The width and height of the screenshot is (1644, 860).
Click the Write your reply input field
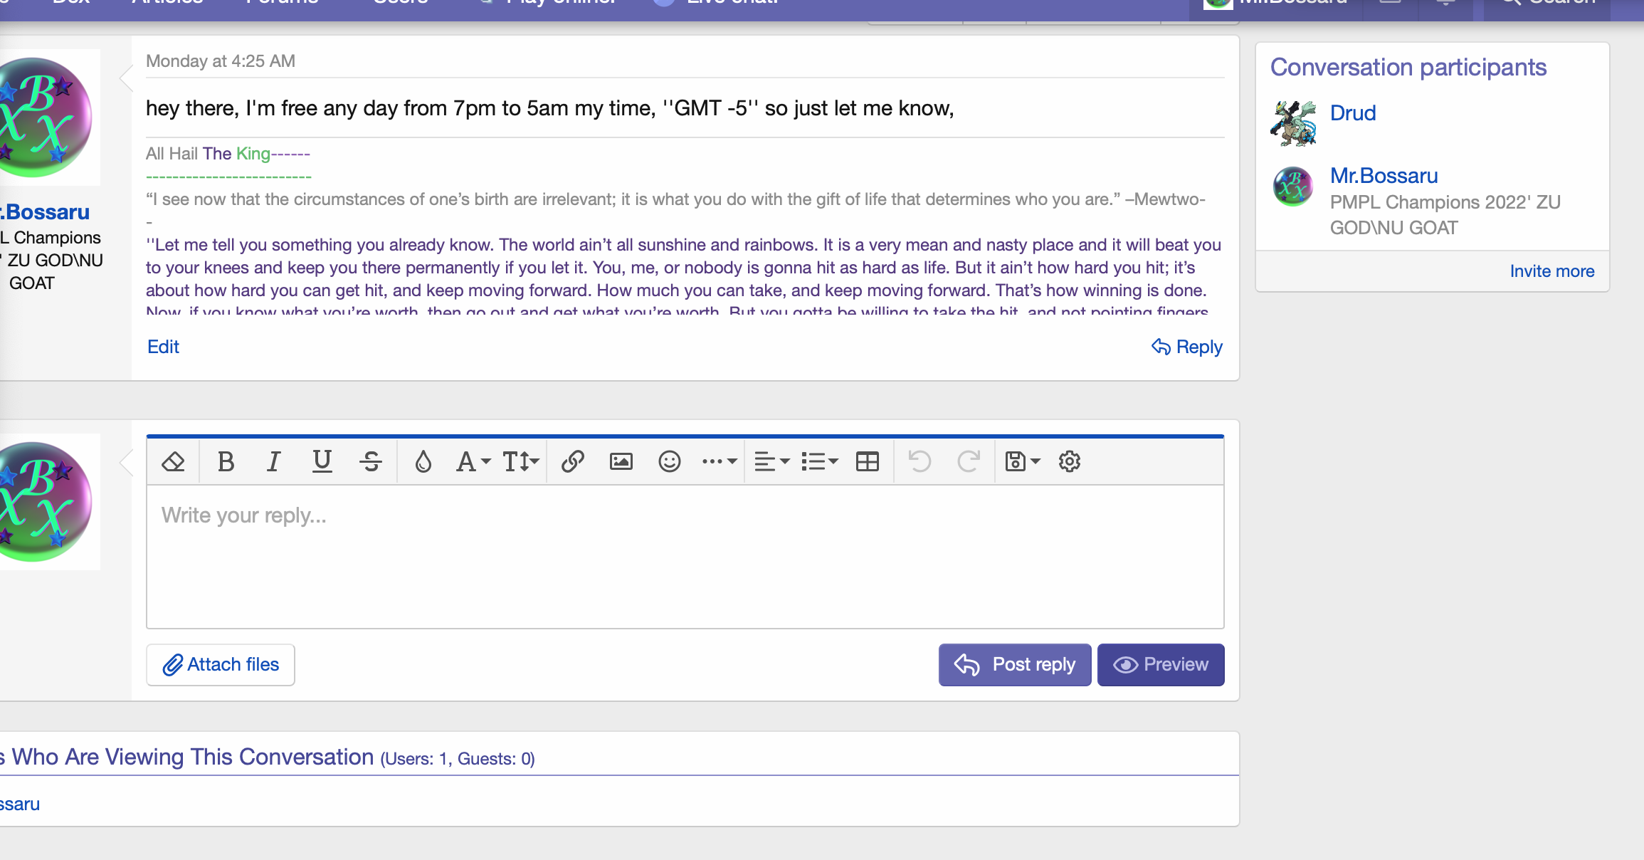coord(684,557)
